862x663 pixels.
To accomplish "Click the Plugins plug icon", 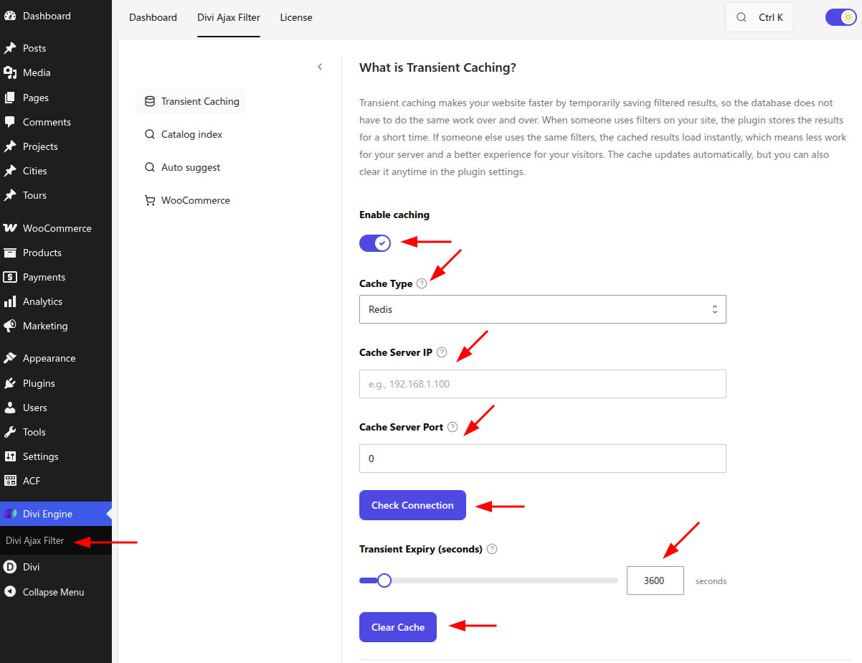I will point(10,383).
